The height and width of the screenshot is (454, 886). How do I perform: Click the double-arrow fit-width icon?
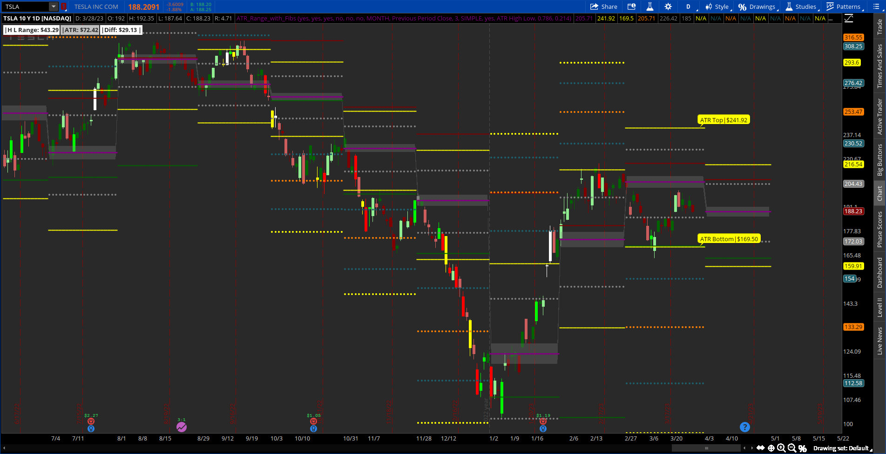click(x=761, y=448)
